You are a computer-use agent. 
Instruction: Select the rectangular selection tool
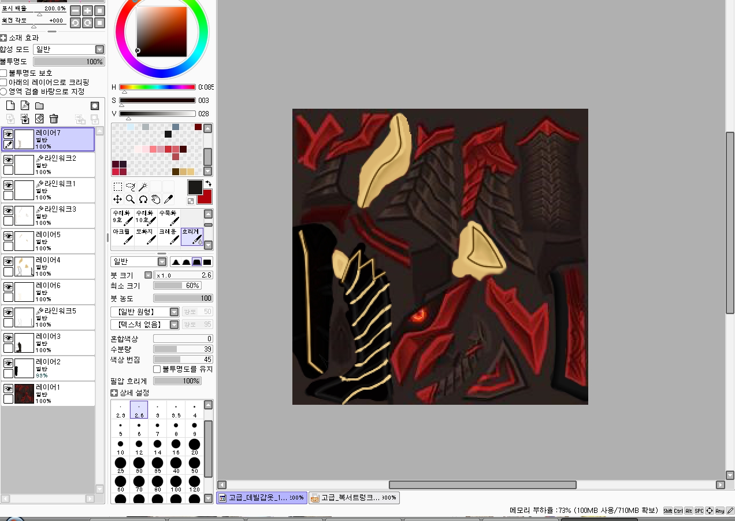(x=117, y=186)
